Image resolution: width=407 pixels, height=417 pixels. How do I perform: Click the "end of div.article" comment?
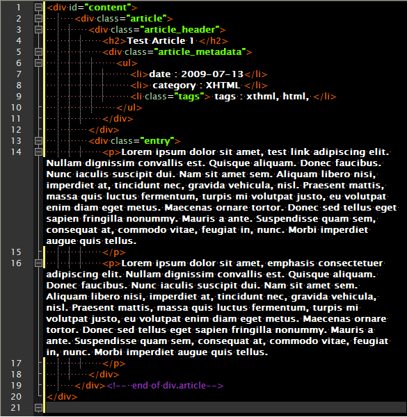tap(165, 385)
